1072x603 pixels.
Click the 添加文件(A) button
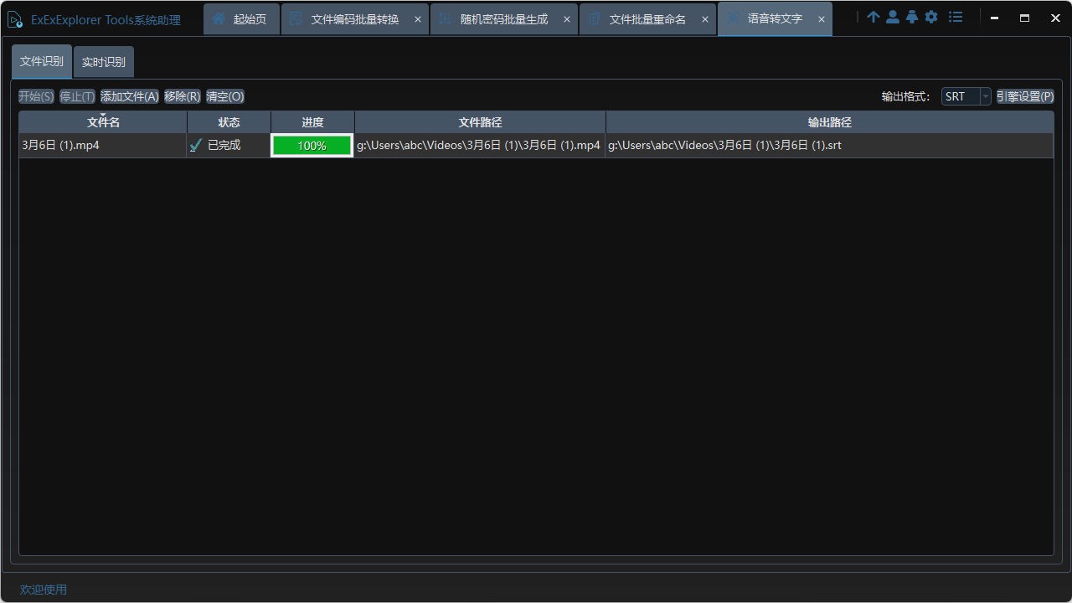[x=129, y=95]
